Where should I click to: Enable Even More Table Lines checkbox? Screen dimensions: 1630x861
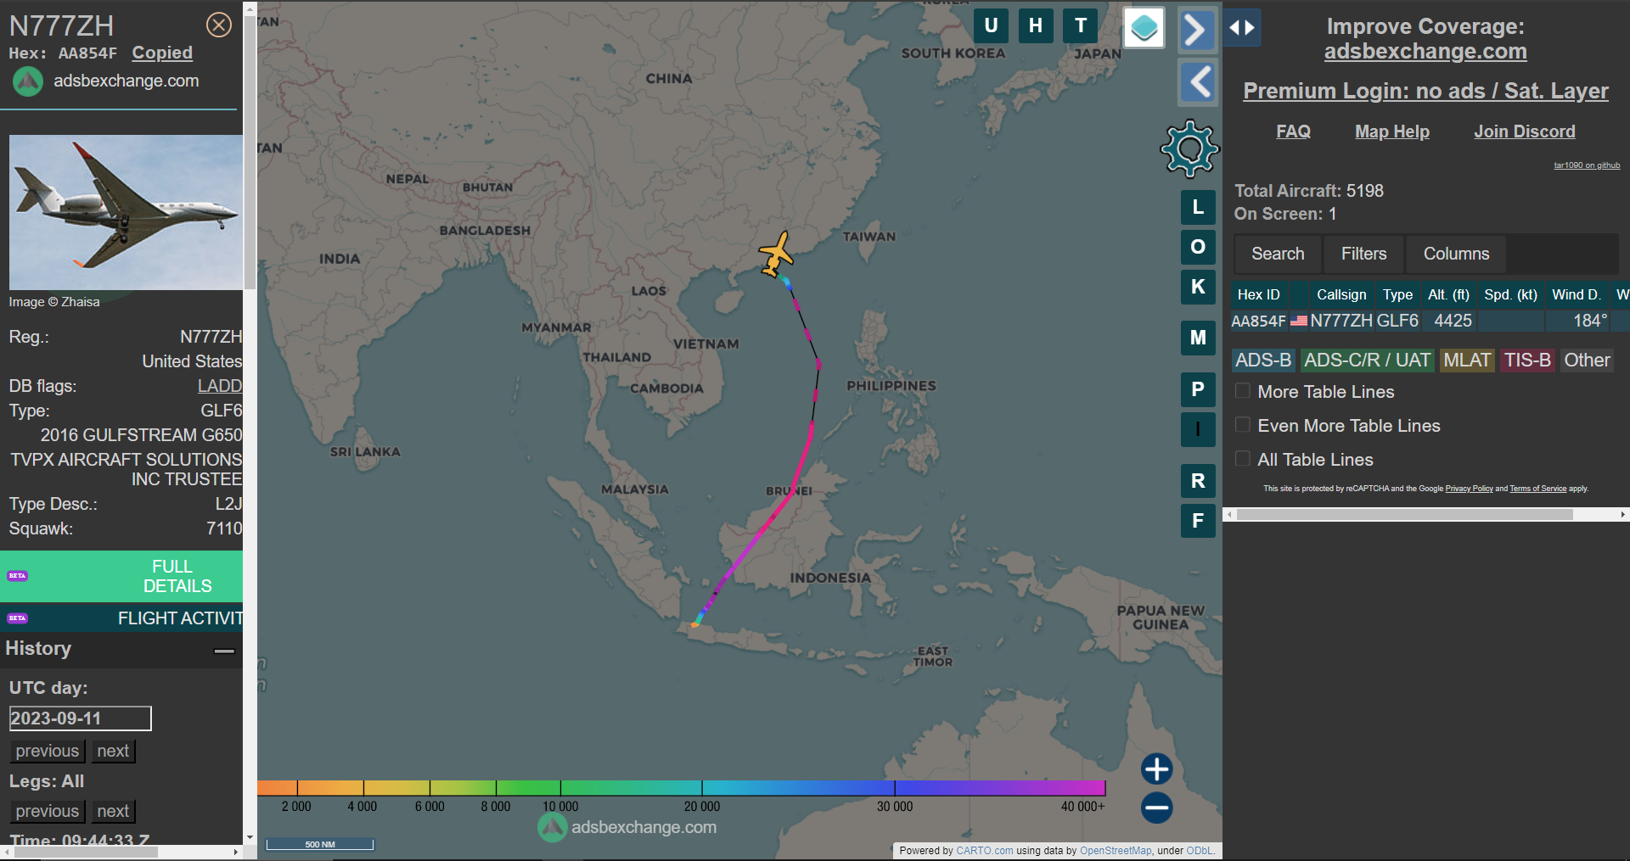coord(1243,425)
